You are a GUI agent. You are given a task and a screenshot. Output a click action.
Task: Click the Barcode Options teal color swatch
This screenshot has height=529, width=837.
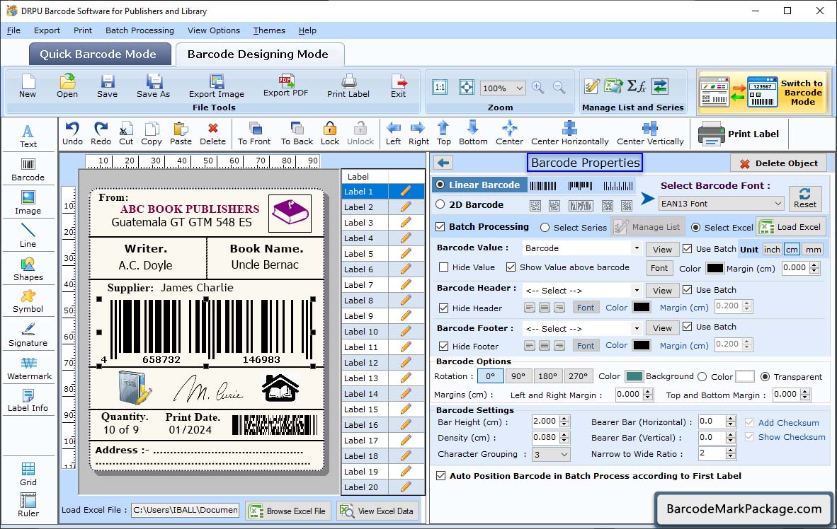pos(634,376)
